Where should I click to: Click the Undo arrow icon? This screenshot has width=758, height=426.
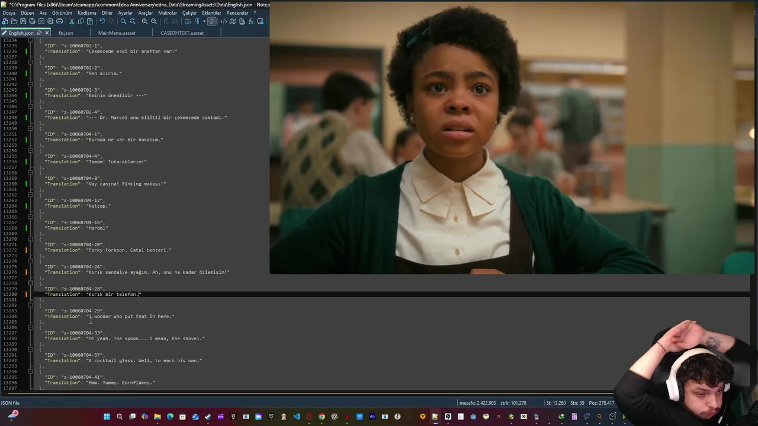pos(102,21)
